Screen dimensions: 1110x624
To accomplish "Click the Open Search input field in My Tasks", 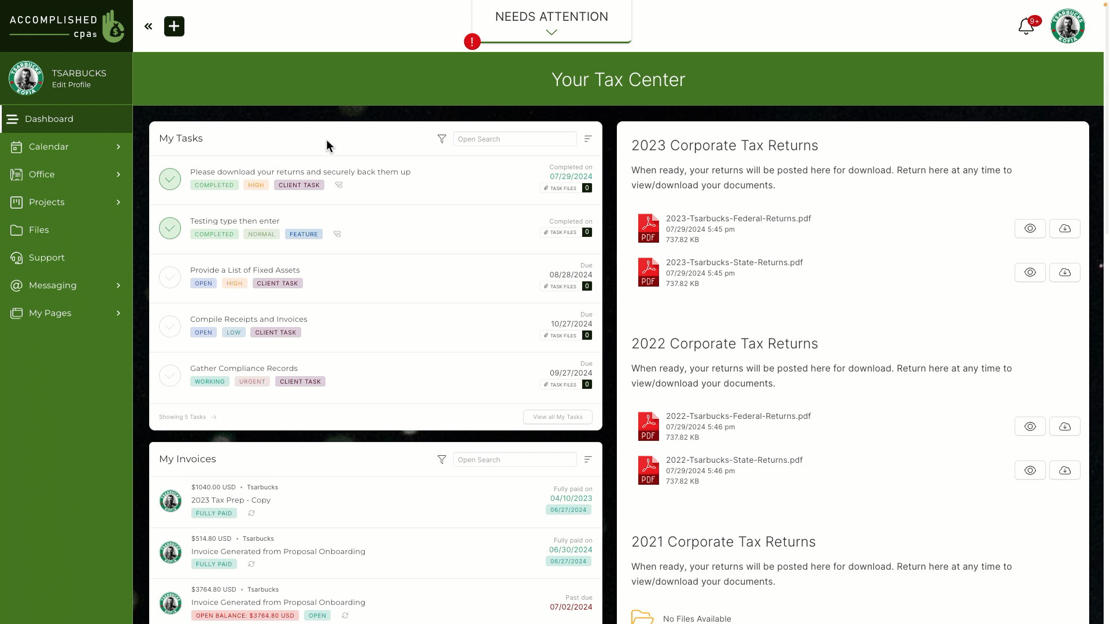I will 515,139.
